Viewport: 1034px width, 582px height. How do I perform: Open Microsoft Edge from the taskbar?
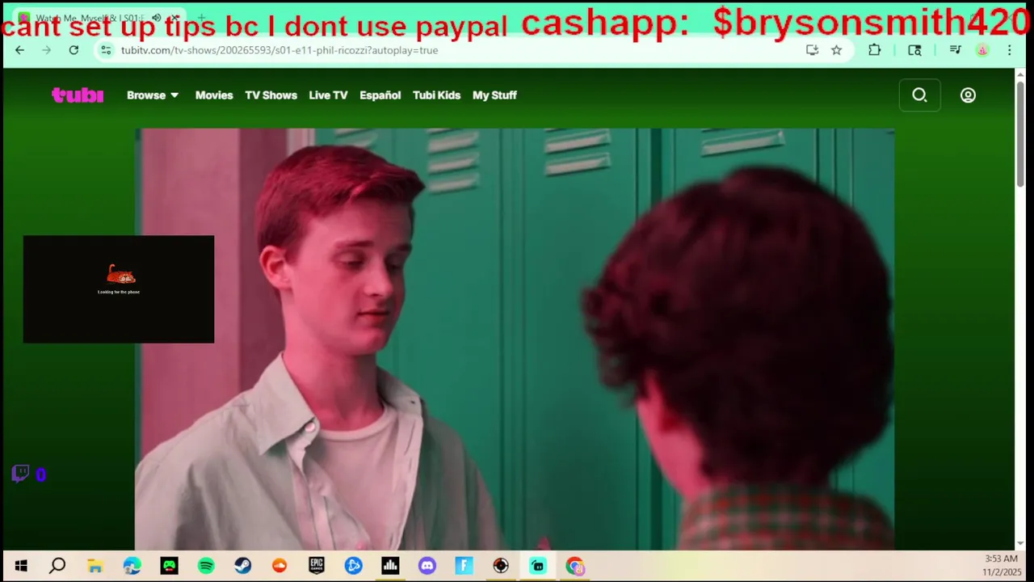(x=132, y=566)
